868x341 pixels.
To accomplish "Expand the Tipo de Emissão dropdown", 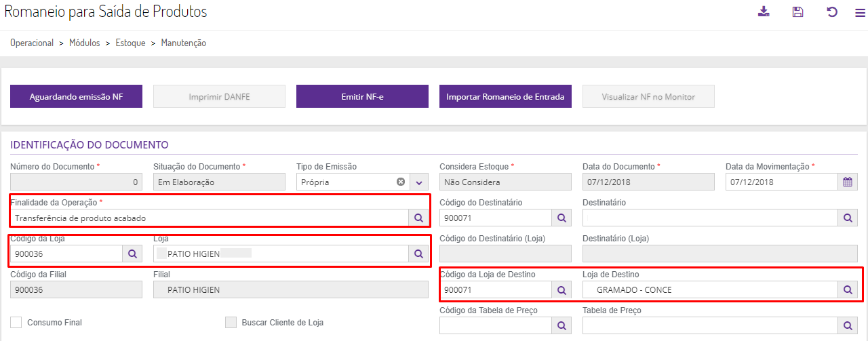I will [418, 182].
